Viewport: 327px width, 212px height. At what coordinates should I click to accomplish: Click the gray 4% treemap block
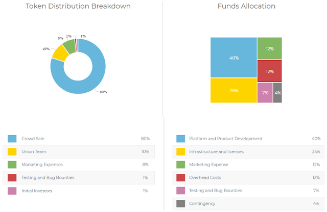point(277,93)
